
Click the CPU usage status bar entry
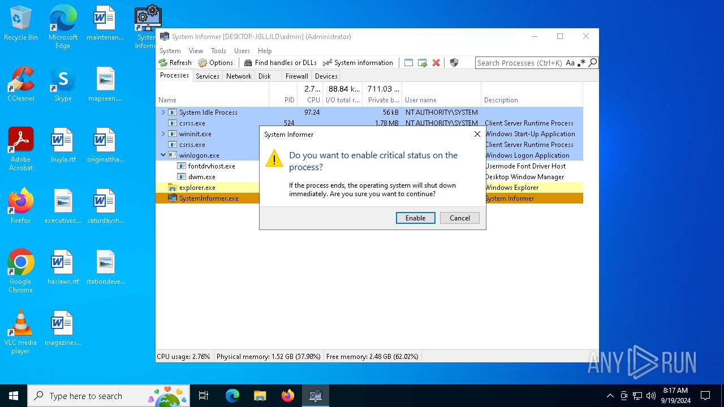pos(183,357)
